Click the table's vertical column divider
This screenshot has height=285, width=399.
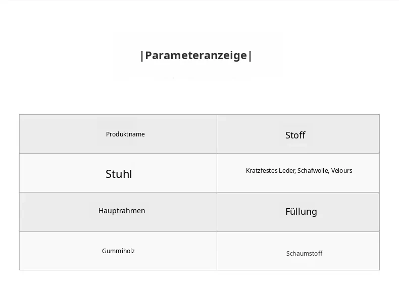point(217,193)
